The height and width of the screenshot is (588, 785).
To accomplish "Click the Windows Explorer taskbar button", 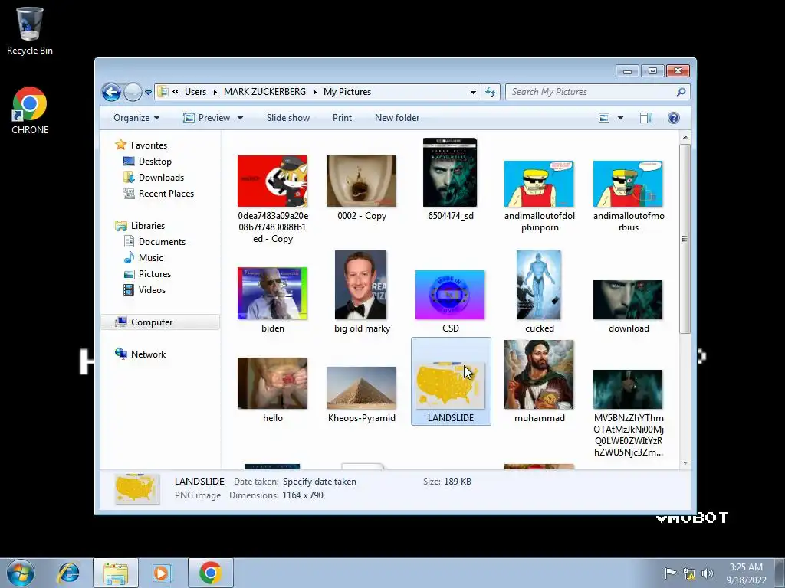I will [x=116, y=573].
